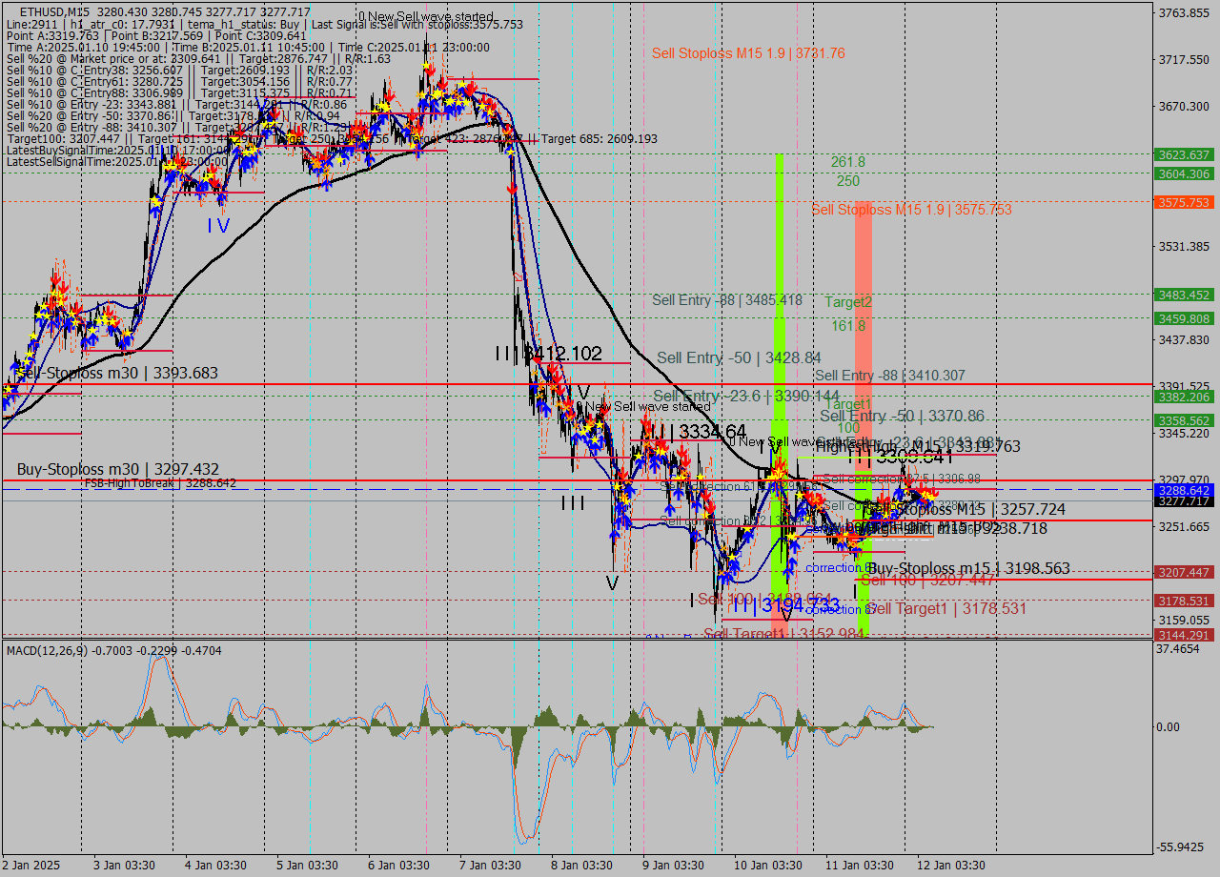Click the '9 Jan 03:30' date label

point(673,866)
